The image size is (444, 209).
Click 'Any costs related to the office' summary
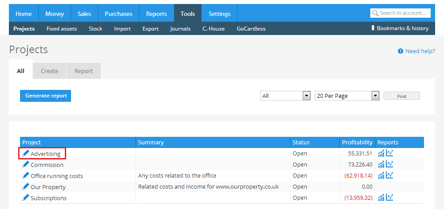click(x=177, y=176)
